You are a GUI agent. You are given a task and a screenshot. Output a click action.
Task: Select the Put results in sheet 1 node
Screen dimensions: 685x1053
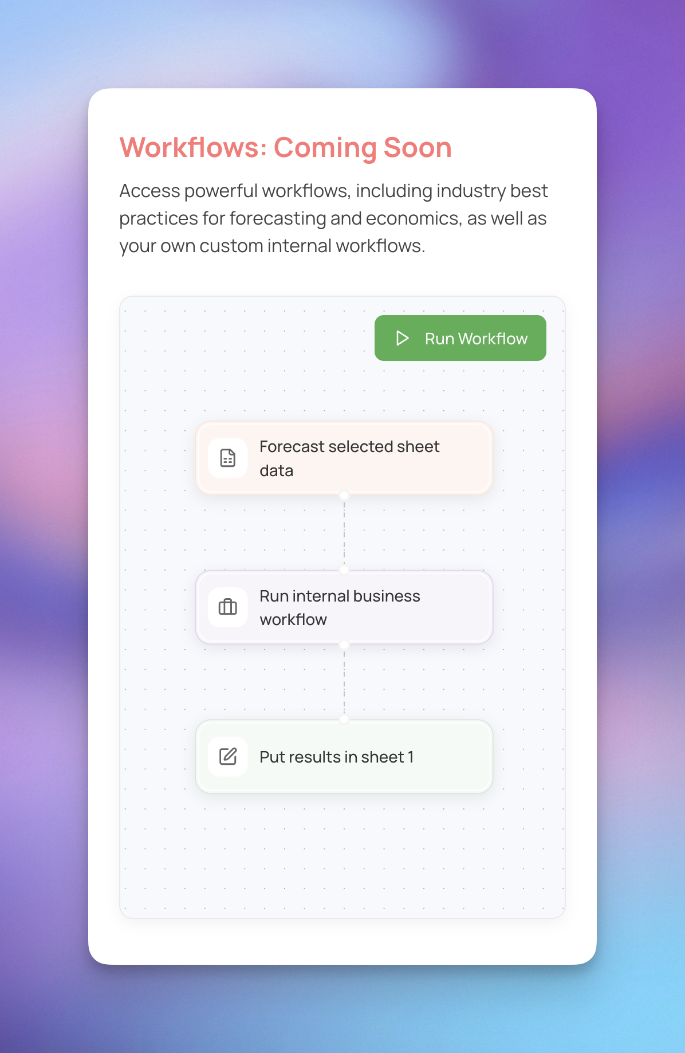pos(344,756)
